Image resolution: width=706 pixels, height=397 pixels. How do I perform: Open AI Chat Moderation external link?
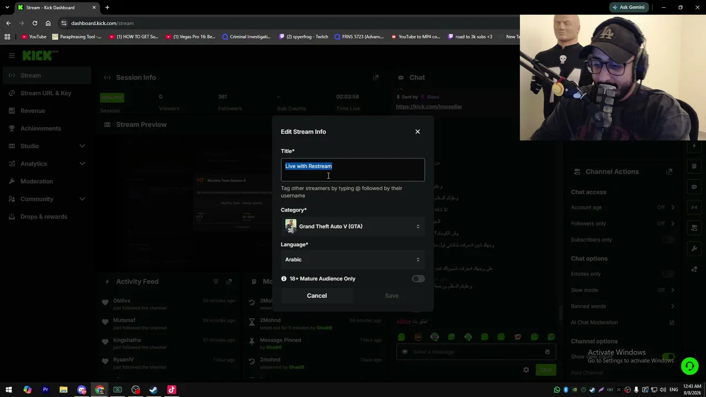672,323
